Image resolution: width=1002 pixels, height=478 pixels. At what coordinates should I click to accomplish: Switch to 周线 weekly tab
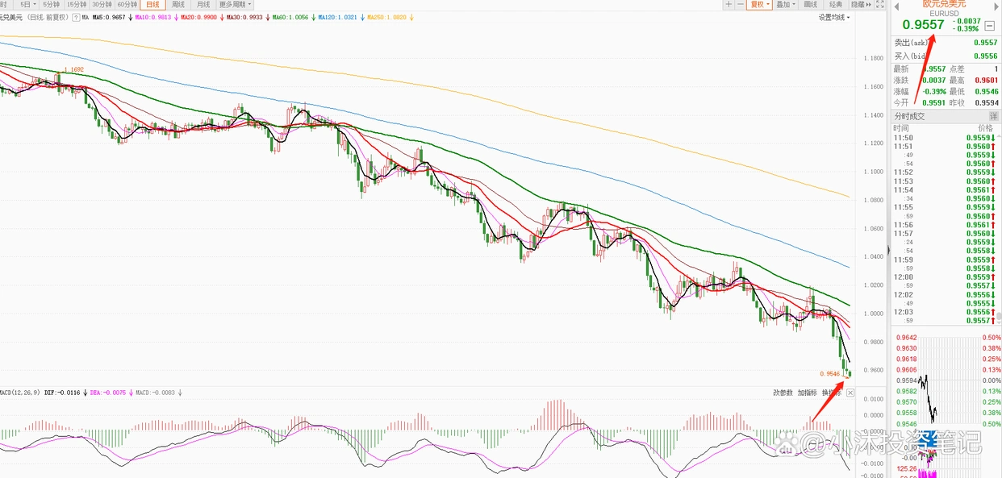tap(177, 4)
